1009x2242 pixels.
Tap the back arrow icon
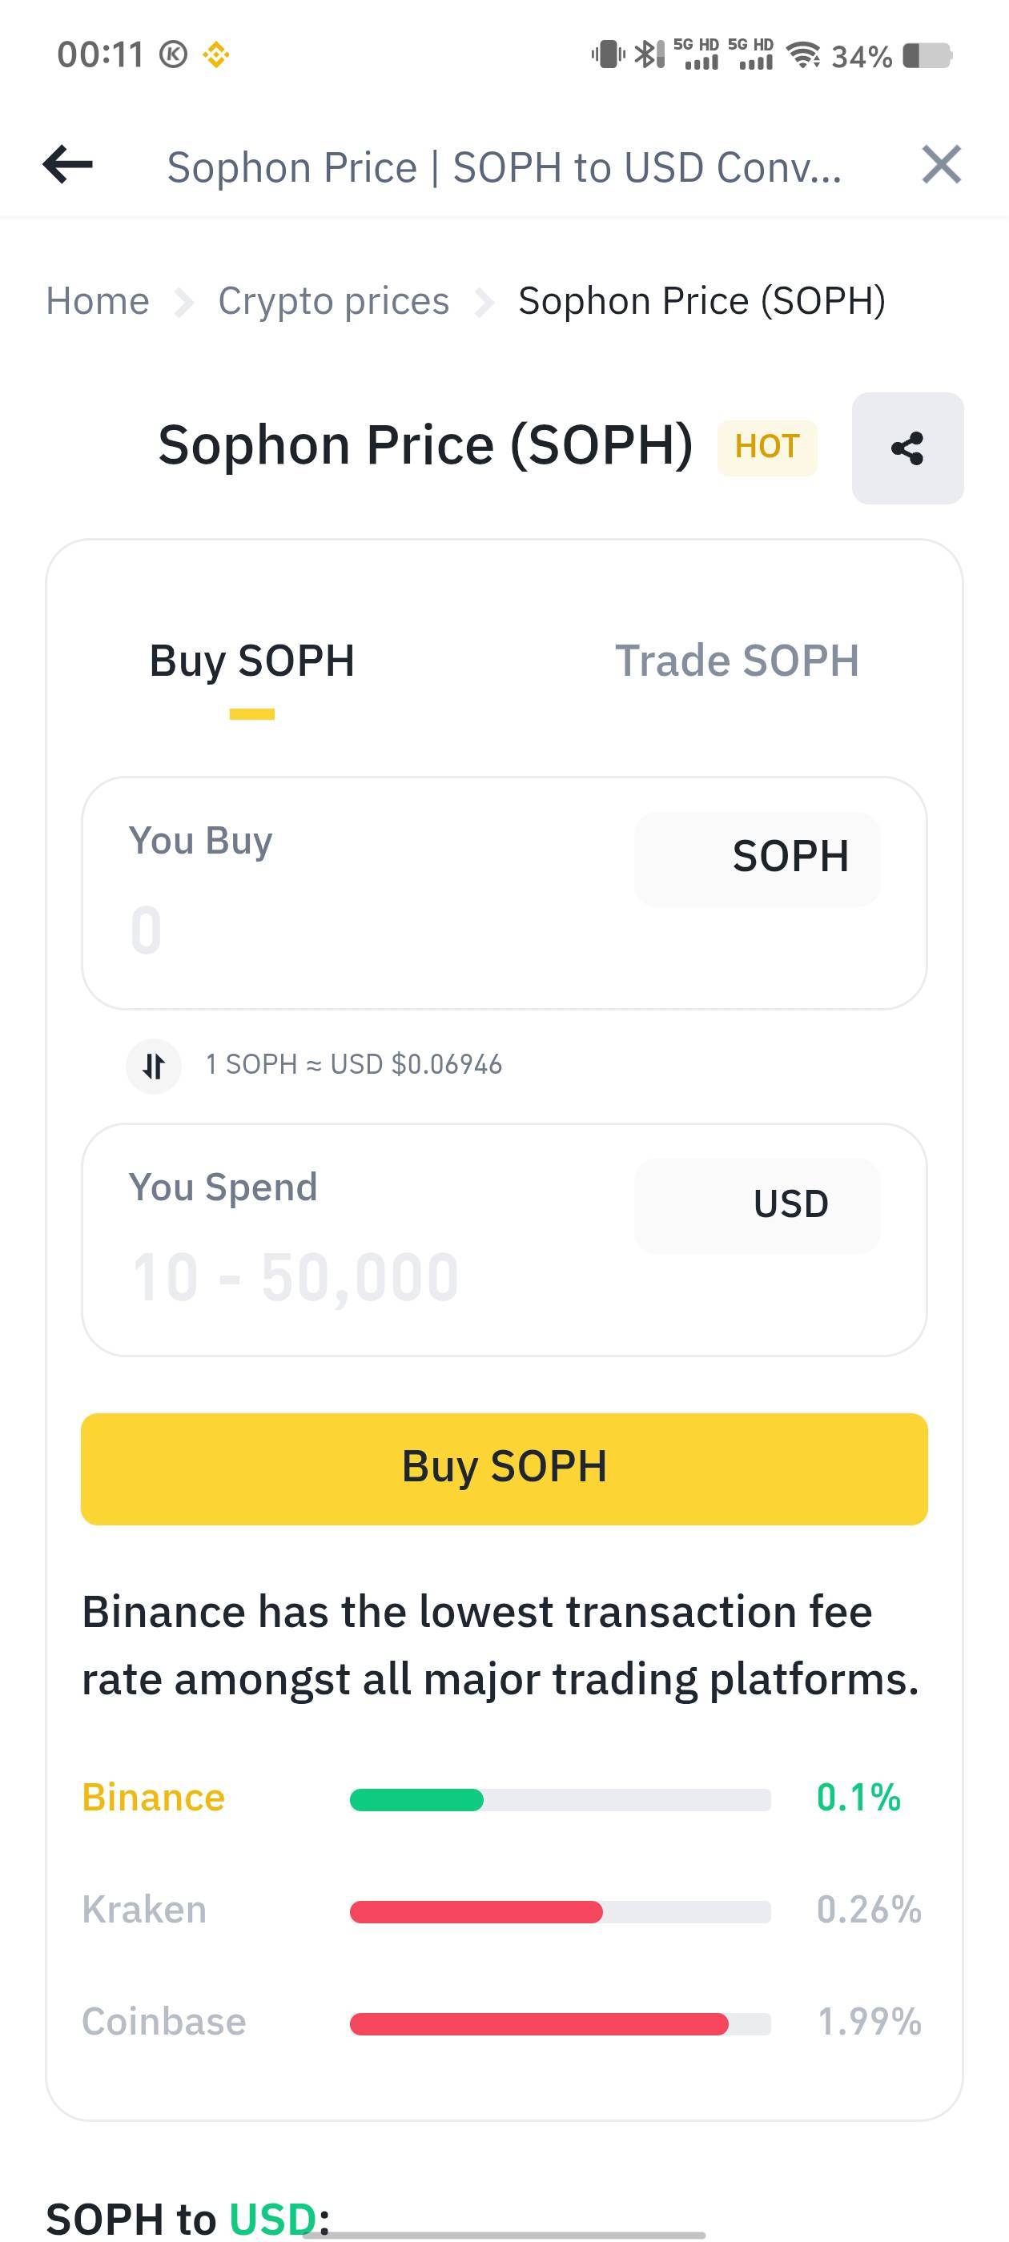tap(68, 164)
